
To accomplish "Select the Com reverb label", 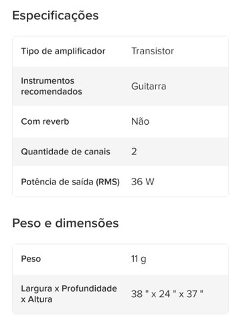I will click(45, 121).
